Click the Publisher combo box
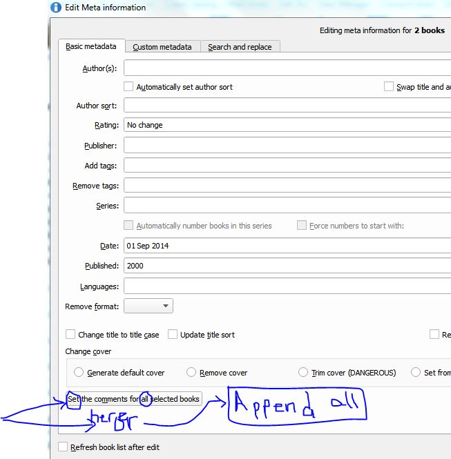Screen dimensions: 451x459 pyautogui.click(x=287, y=146)
